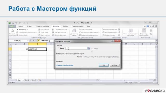Expand the formula bar with the arrow

click(x=156, y=41)
